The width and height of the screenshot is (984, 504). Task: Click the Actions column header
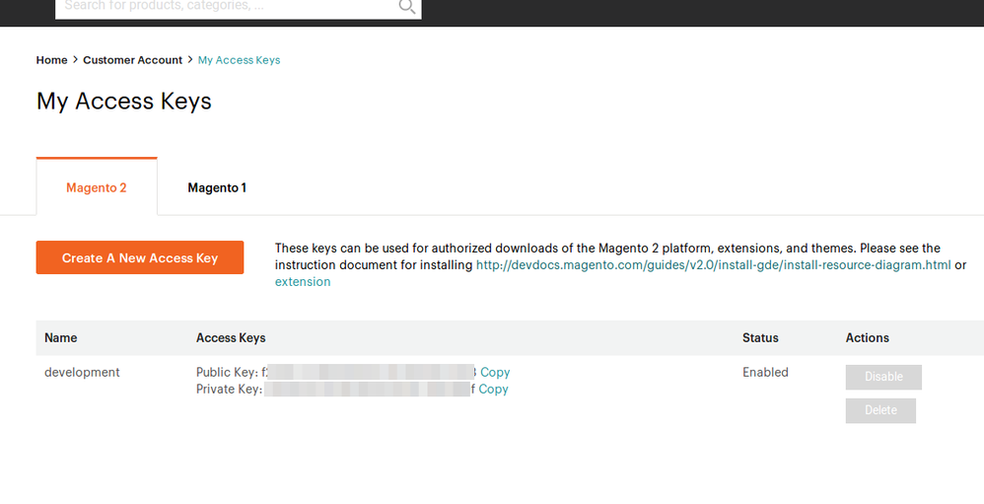[x=868, y=338]
